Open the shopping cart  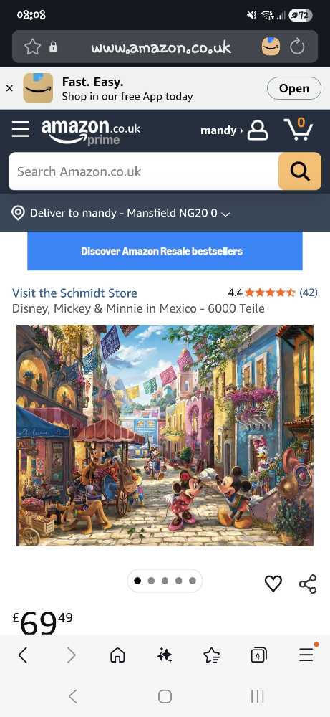click(298, 129)
